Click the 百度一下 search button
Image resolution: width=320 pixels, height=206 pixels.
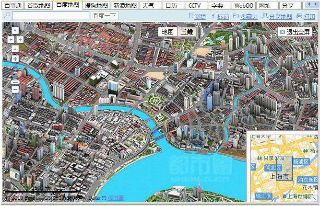(x=105, y=16)
